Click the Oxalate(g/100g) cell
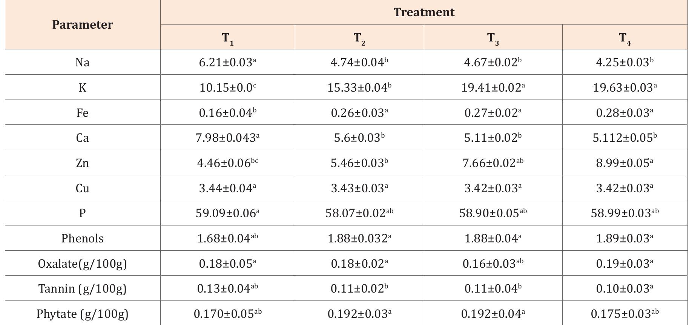 click(82, 264)
